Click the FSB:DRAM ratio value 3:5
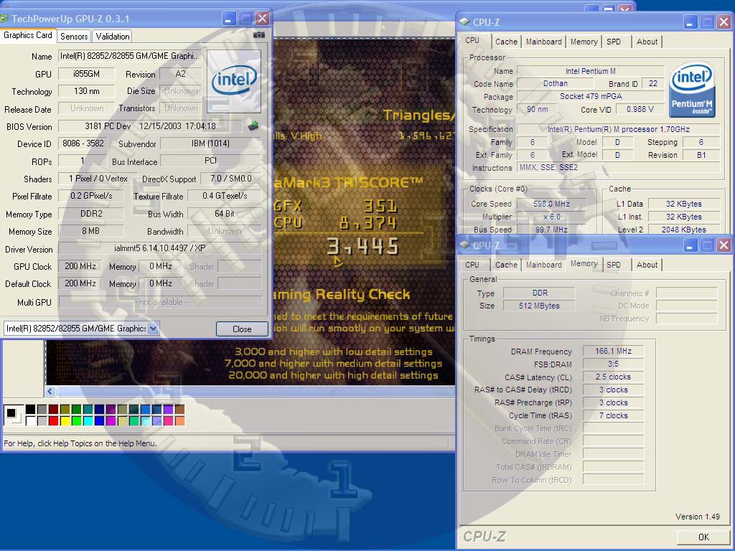Image resolution: width=735 pixels, height=551 pixels. (613, 364)
